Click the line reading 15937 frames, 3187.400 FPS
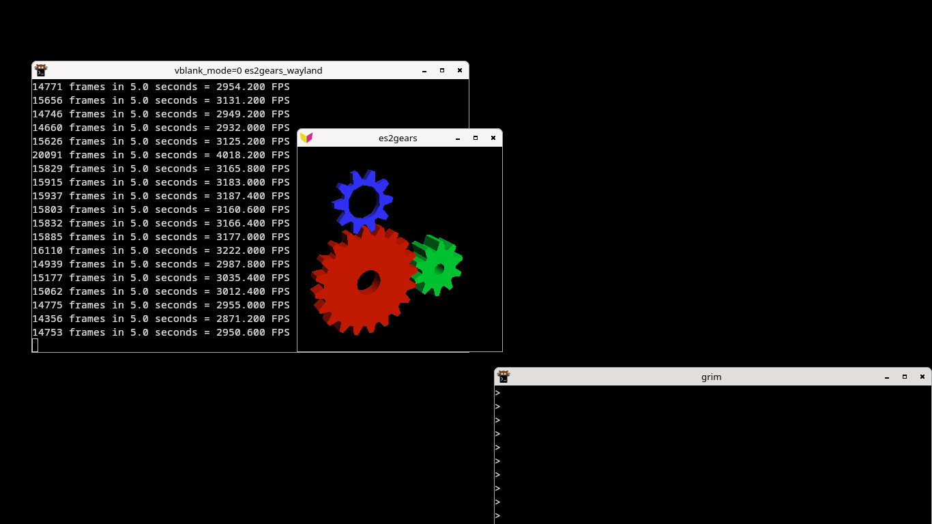The height and width of the screenshot is (524, 932). (x=161, y=196)
